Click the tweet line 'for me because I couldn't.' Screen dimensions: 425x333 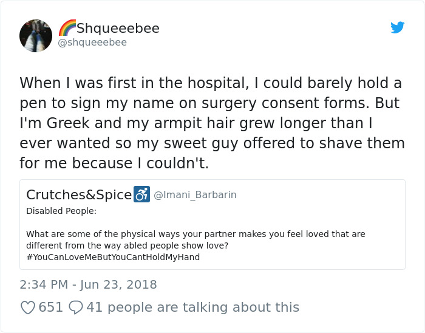[114, 163]
